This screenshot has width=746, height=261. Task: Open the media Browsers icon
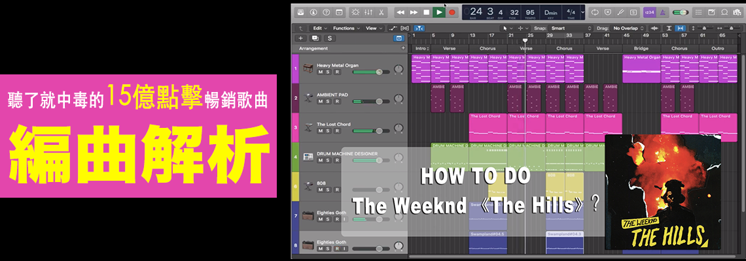pos(737,12)
